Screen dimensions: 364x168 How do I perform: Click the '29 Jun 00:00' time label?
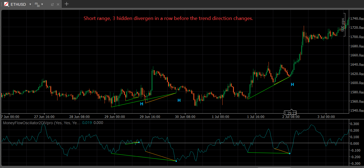point(115,117)
